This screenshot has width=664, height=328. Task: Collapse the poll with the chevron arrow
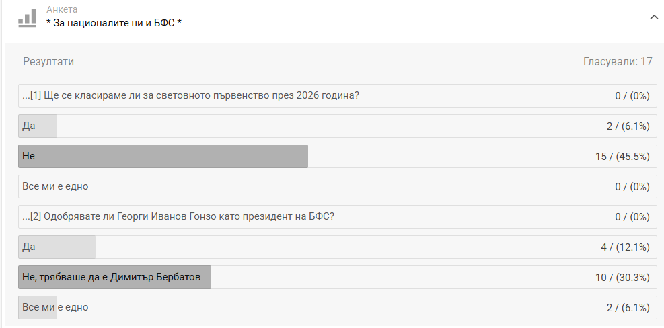[x=654, y=17]
